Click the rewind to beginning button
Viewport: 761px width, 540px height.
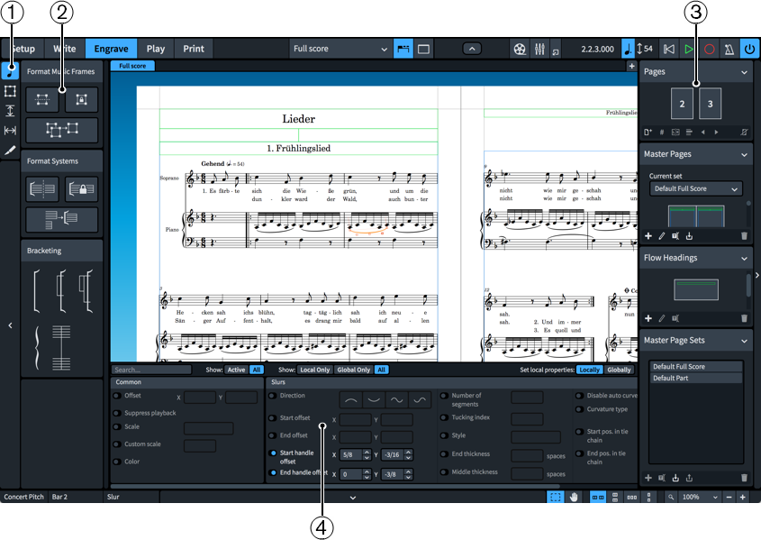pyautogui.click(x=669, y=49)
